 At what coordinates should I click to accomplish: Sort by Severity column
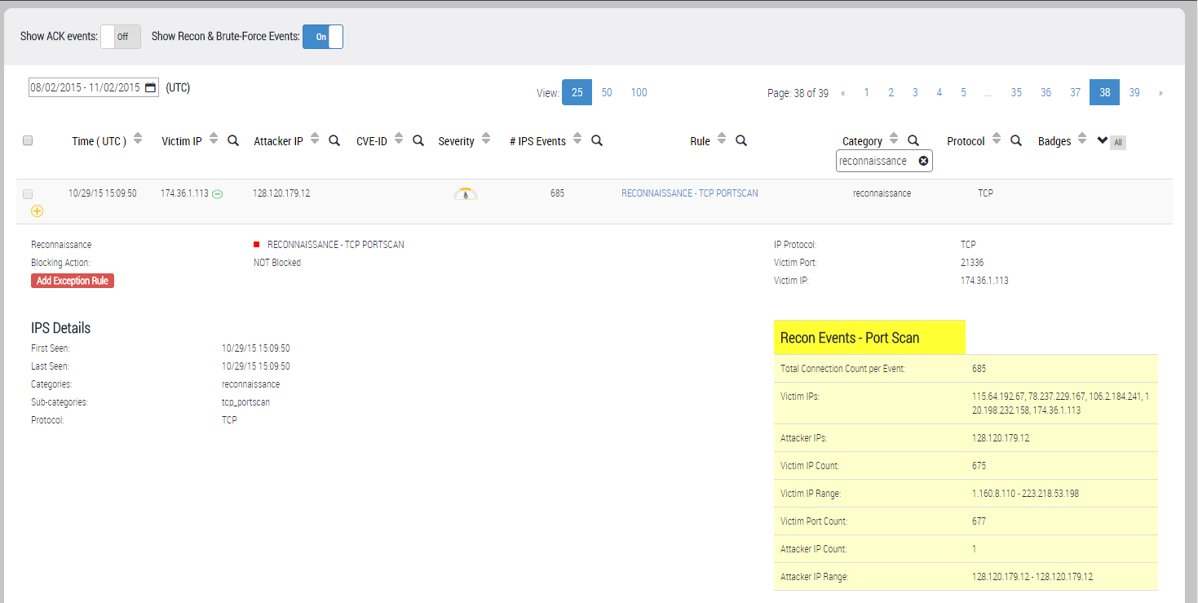click(x=486, y=140)
